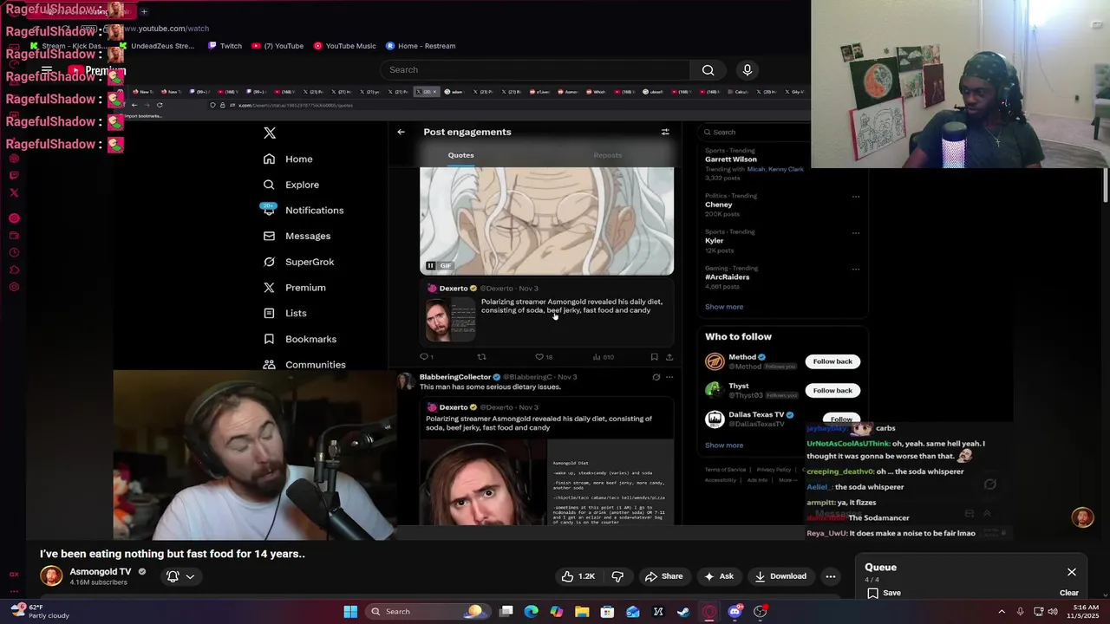This screenshot has height=624, width=1110.
Task: Open Method profile avatar
Action: click(715, 361)
